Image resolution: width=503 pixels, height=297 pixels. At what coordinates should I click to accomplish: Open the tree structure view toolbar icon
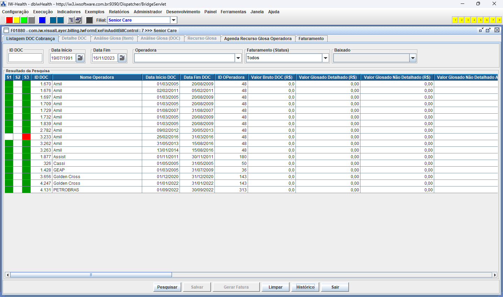[71, 20]
